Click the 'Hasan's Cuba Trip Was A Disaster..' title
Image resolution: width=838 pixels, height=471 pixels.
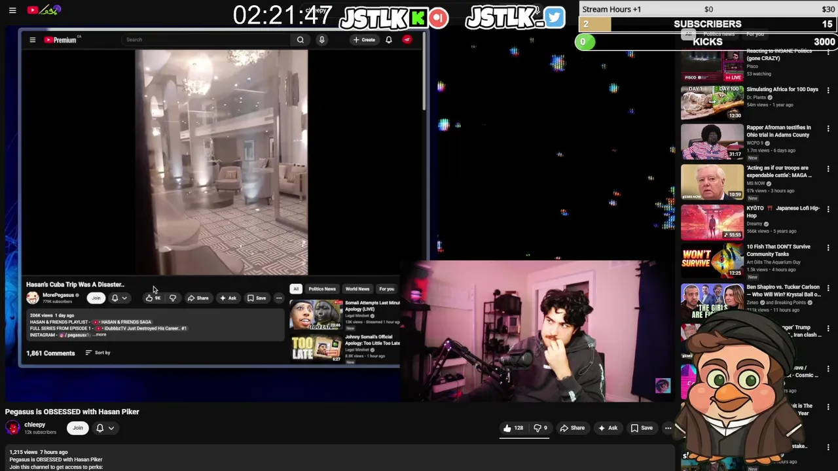click(75, 285)
